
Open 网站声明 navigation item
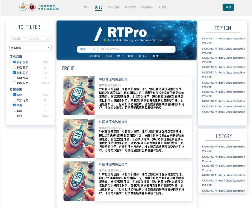[x=147, y=7]
